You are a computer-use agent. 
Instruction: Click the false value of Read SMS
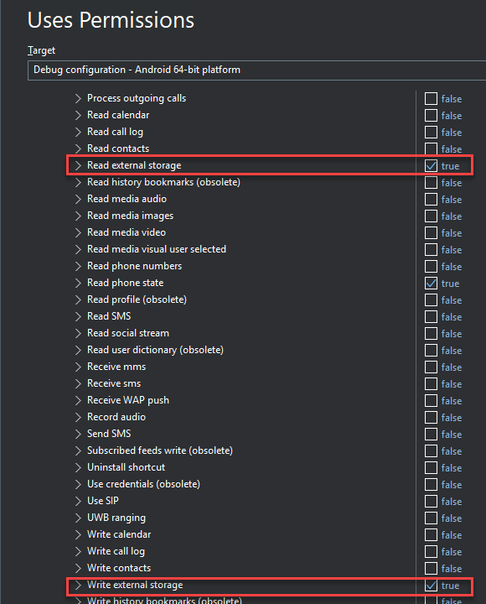[452, 317]
